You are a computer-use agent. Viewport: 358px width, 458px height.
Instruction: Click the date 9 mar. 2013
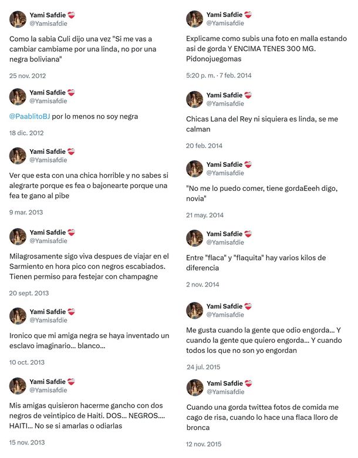click(26, 213)
